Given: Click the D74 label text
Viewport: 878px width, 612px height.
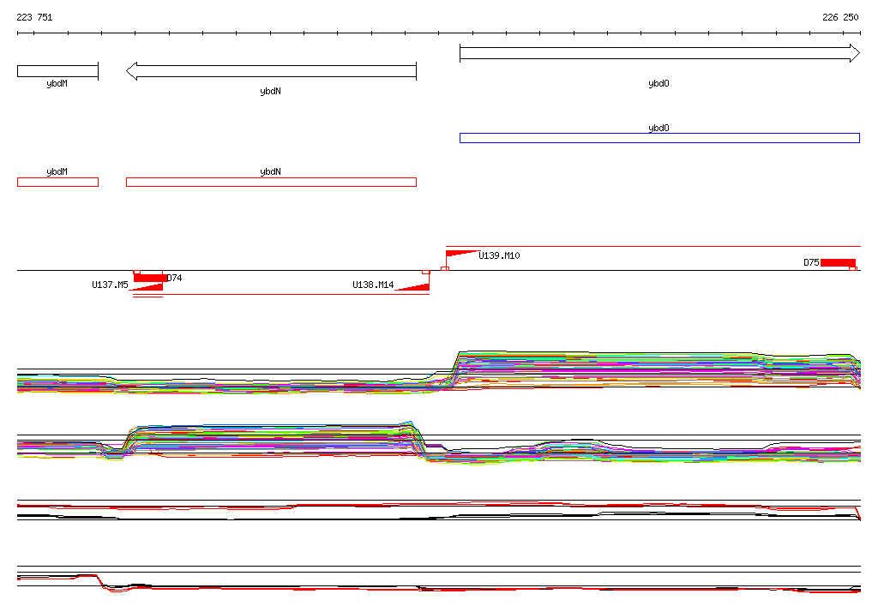Looking at the screenshot, I should tap(175, 278).
